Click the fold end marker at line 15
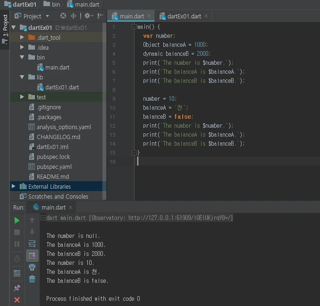 coord(134,153)
